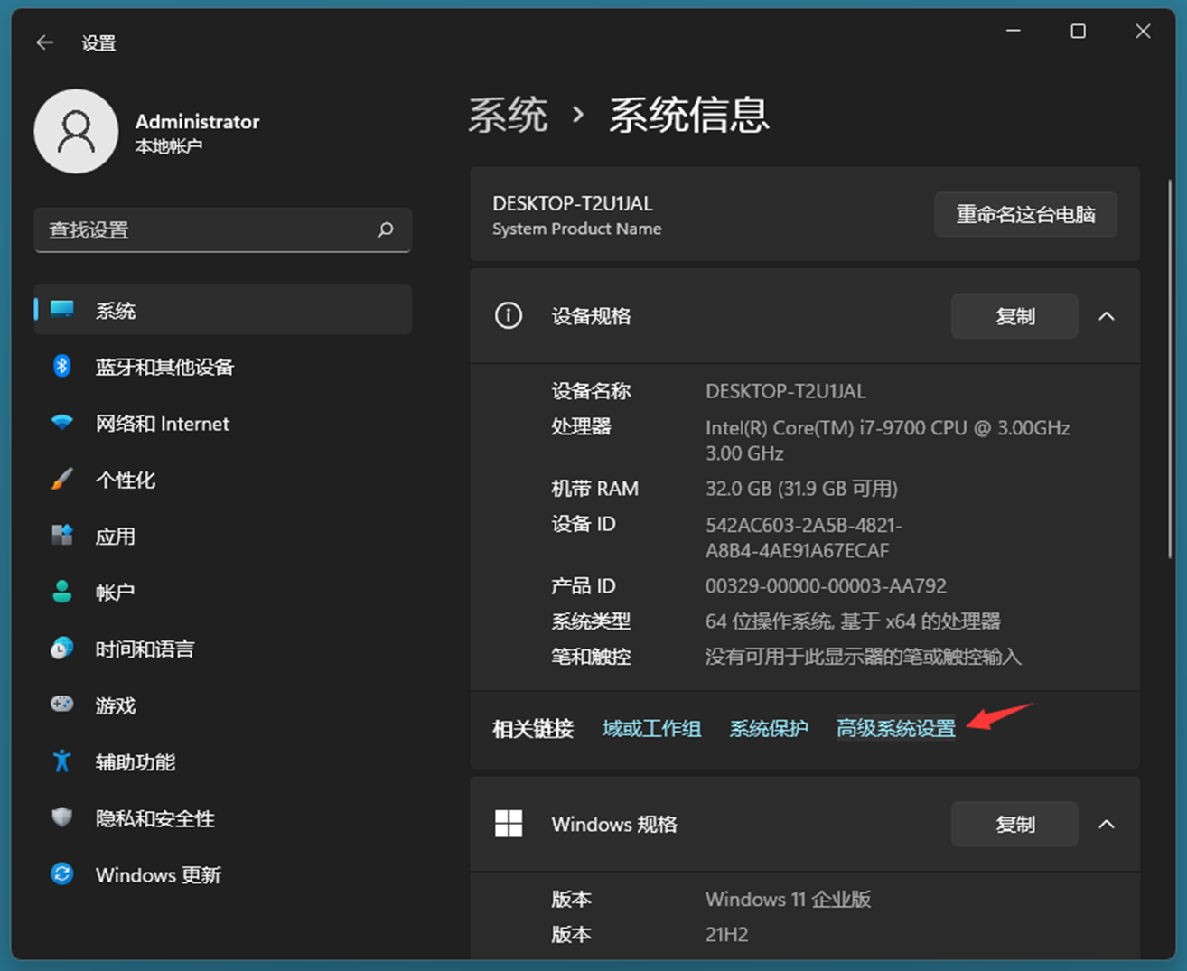Minimize the 设置 window
Image resolution: width=1187 pixels, height=971 pixels.
(1014, 31)
